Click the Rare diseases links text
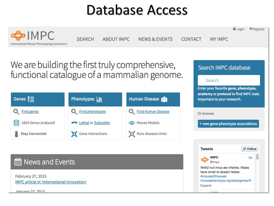 152,134
